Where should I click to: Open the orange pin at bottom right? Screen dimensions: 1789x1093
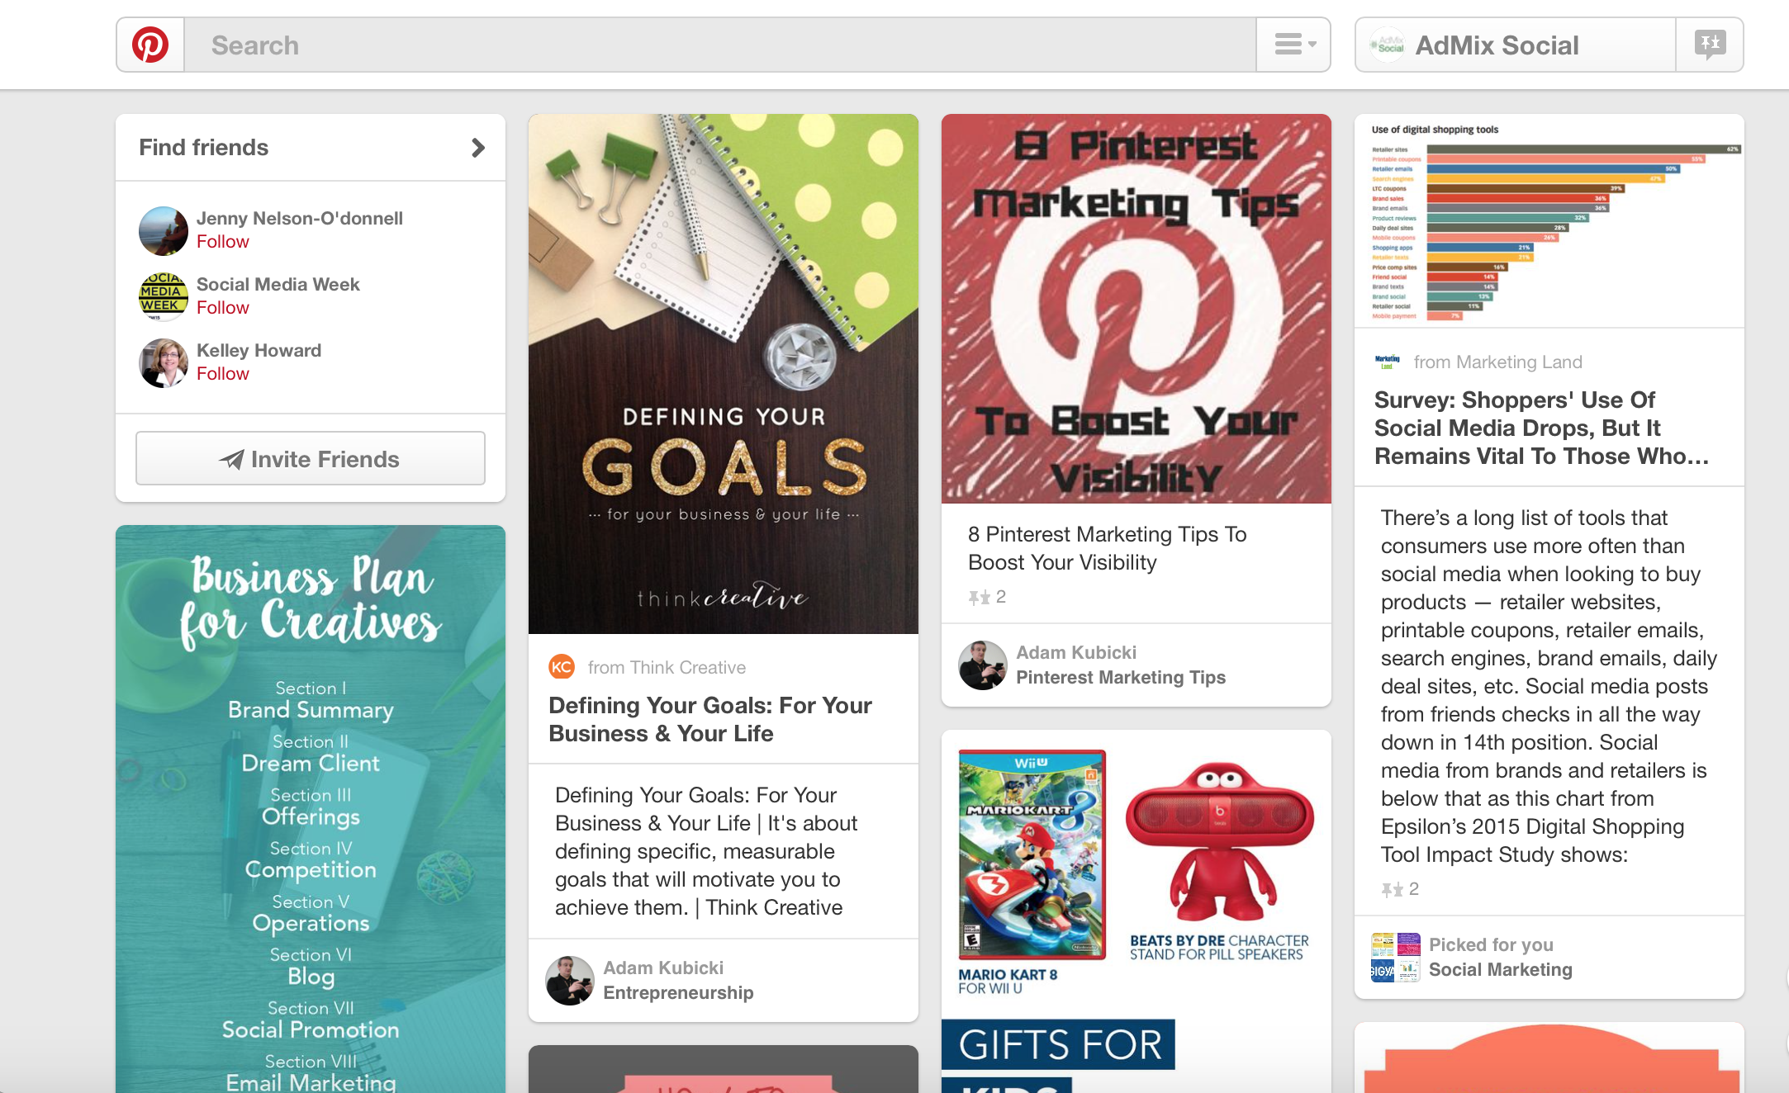pyautogui.click(x=1549, y=1058)
